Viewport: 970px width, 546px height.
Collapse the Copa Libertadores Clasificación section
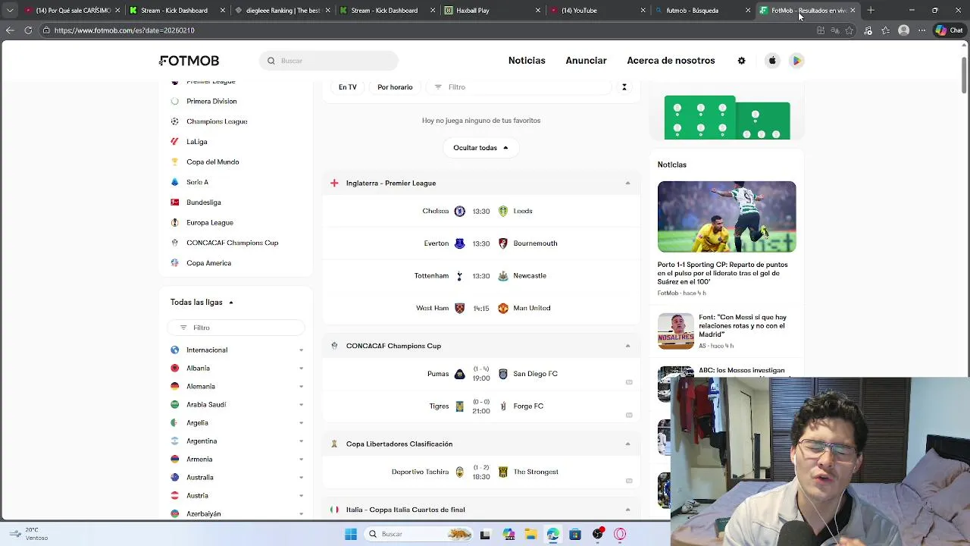[627, 444]
